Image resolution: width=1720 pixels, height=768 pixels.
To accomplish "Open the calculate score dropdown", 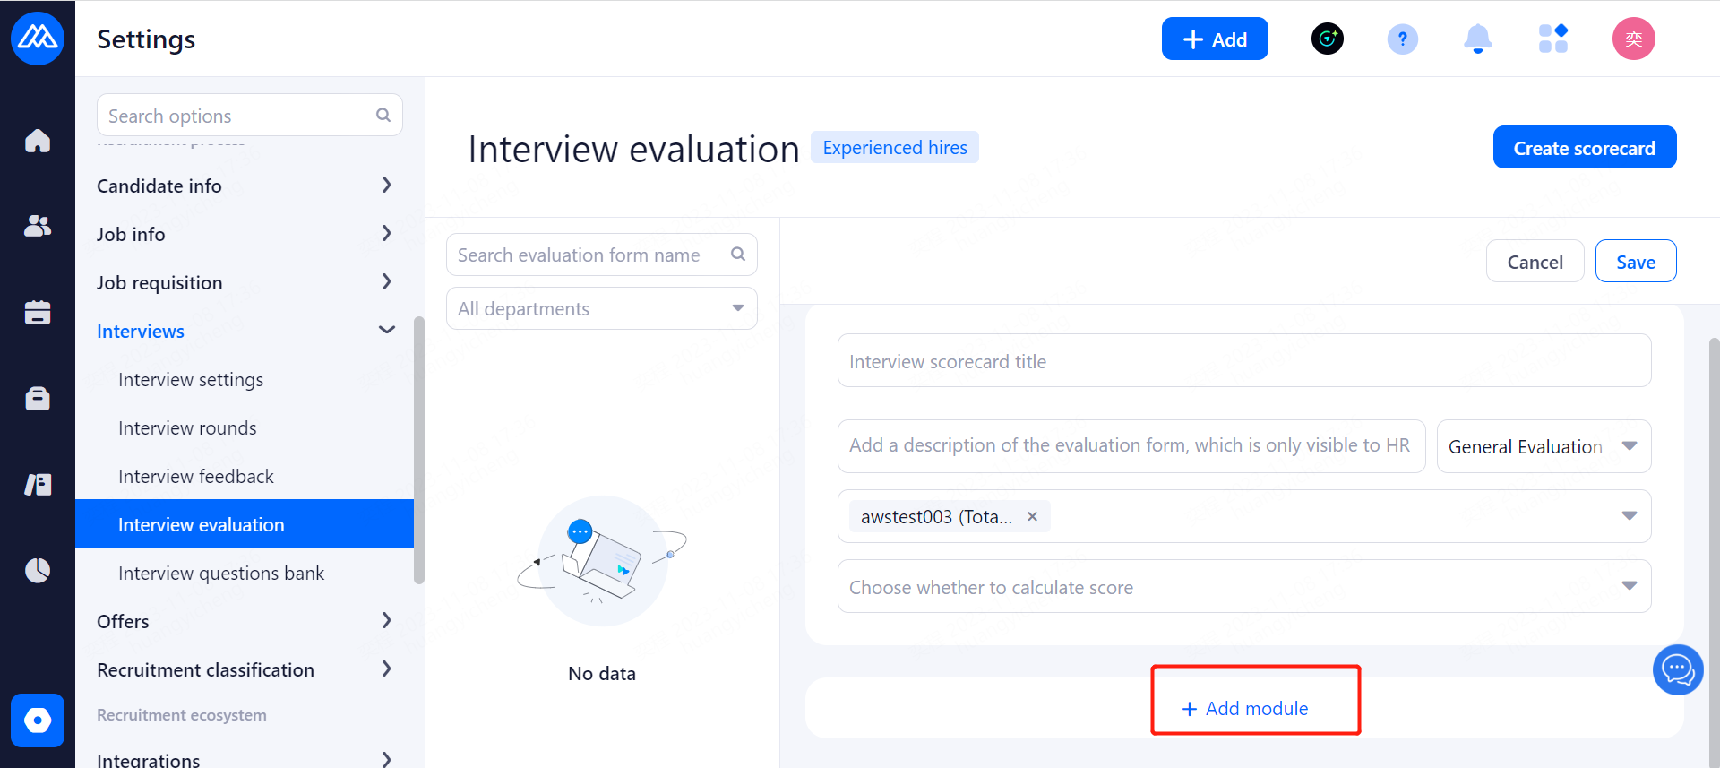I will [1243, 587].
